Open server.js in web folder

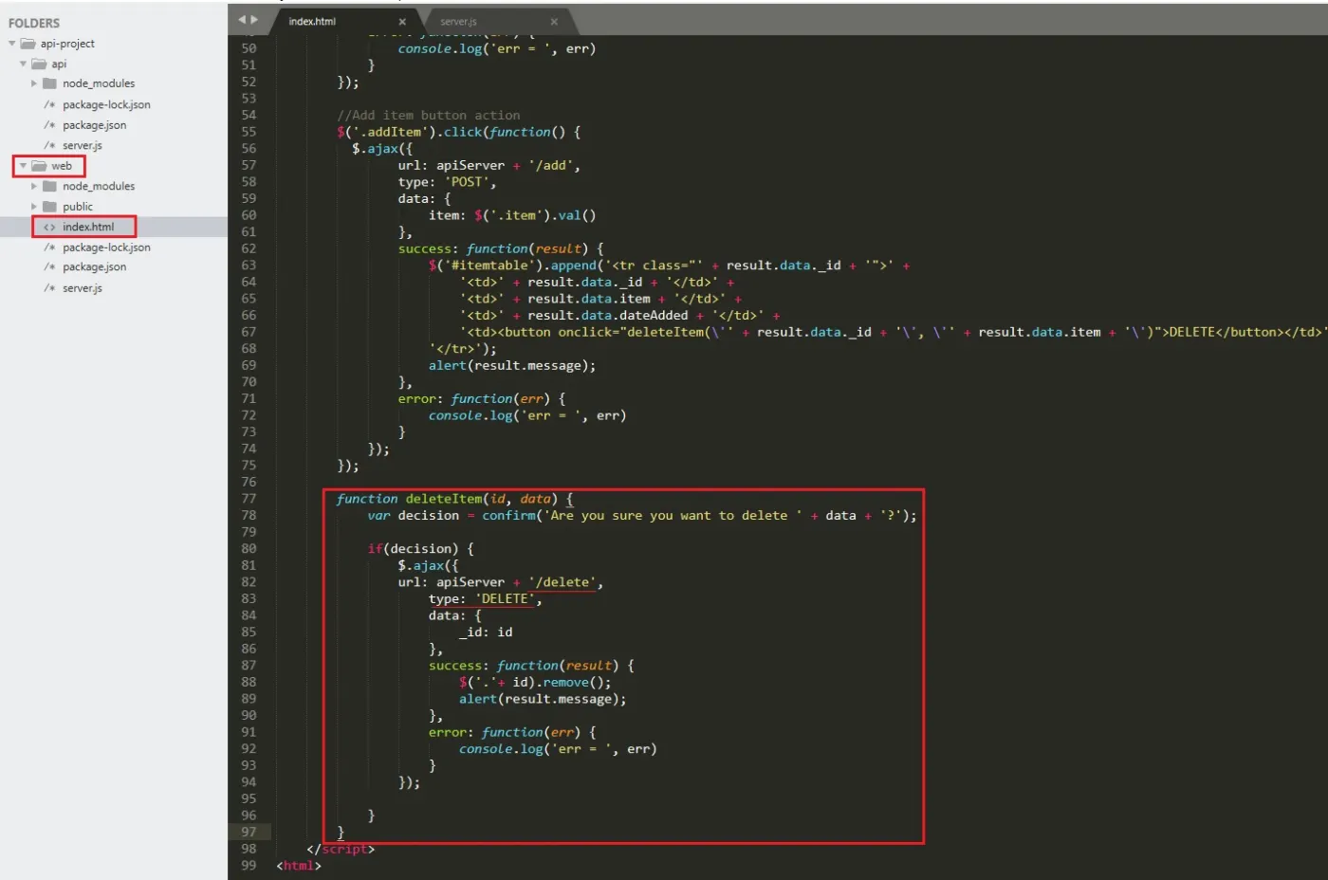pos(83,288)
